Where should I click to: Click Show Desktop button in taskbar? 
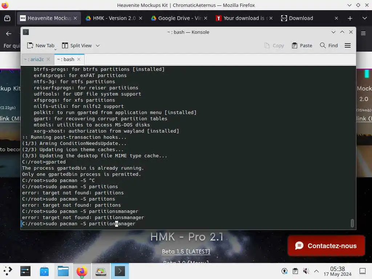point(363,271)
